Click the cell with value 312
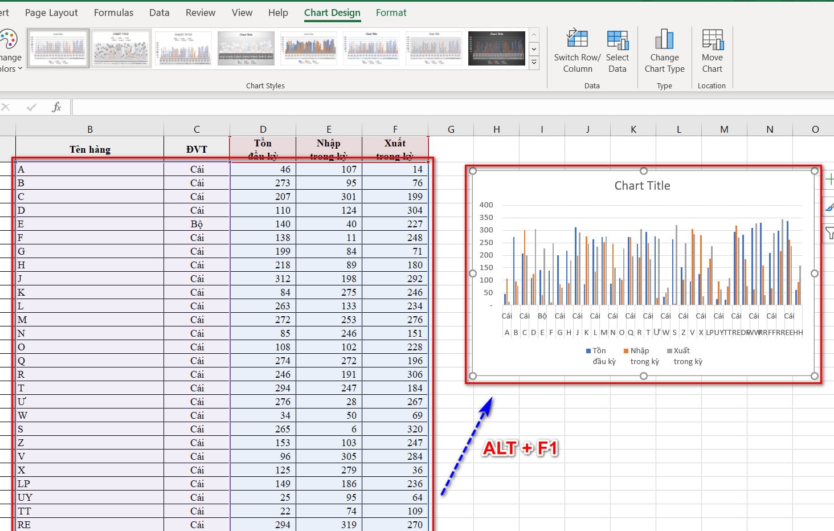Image resolution: width=834 pixels, height=531 pixels. coord(263,279)
